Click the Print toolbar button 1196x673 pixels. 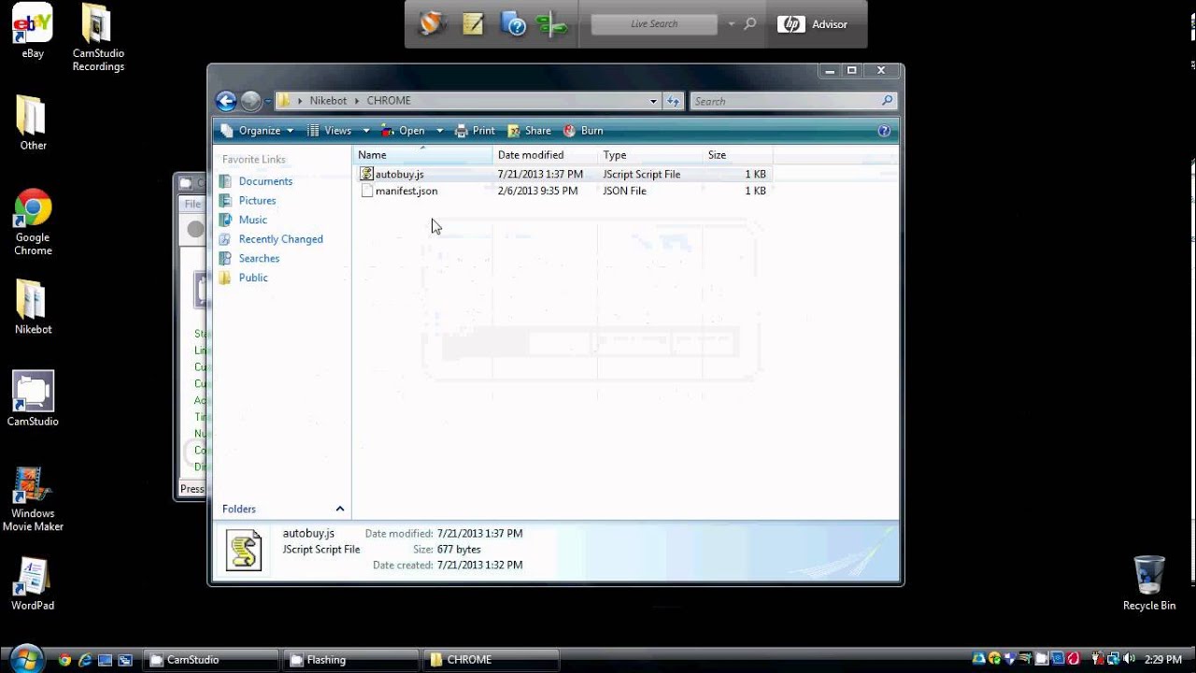tap(475, 131)
